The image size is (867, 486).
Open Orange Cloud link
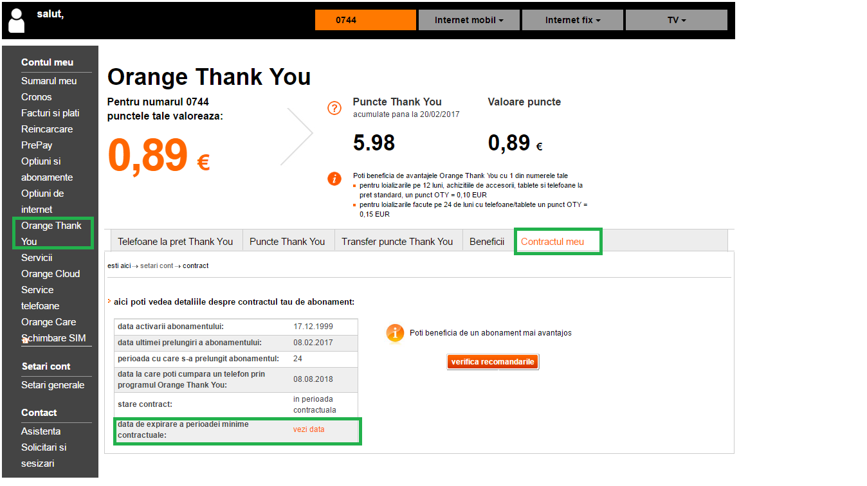[50, 274]
